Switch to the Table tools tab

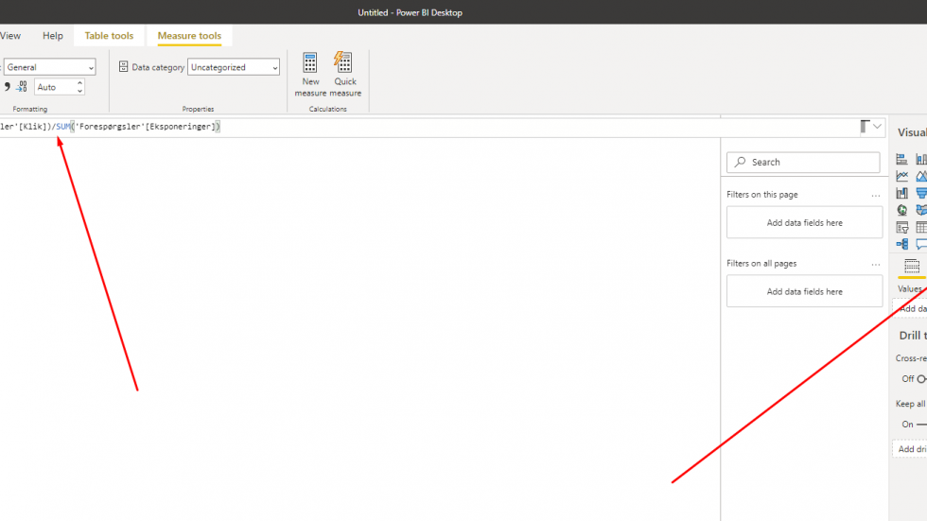pyautogui.click(x=109, y=35)
